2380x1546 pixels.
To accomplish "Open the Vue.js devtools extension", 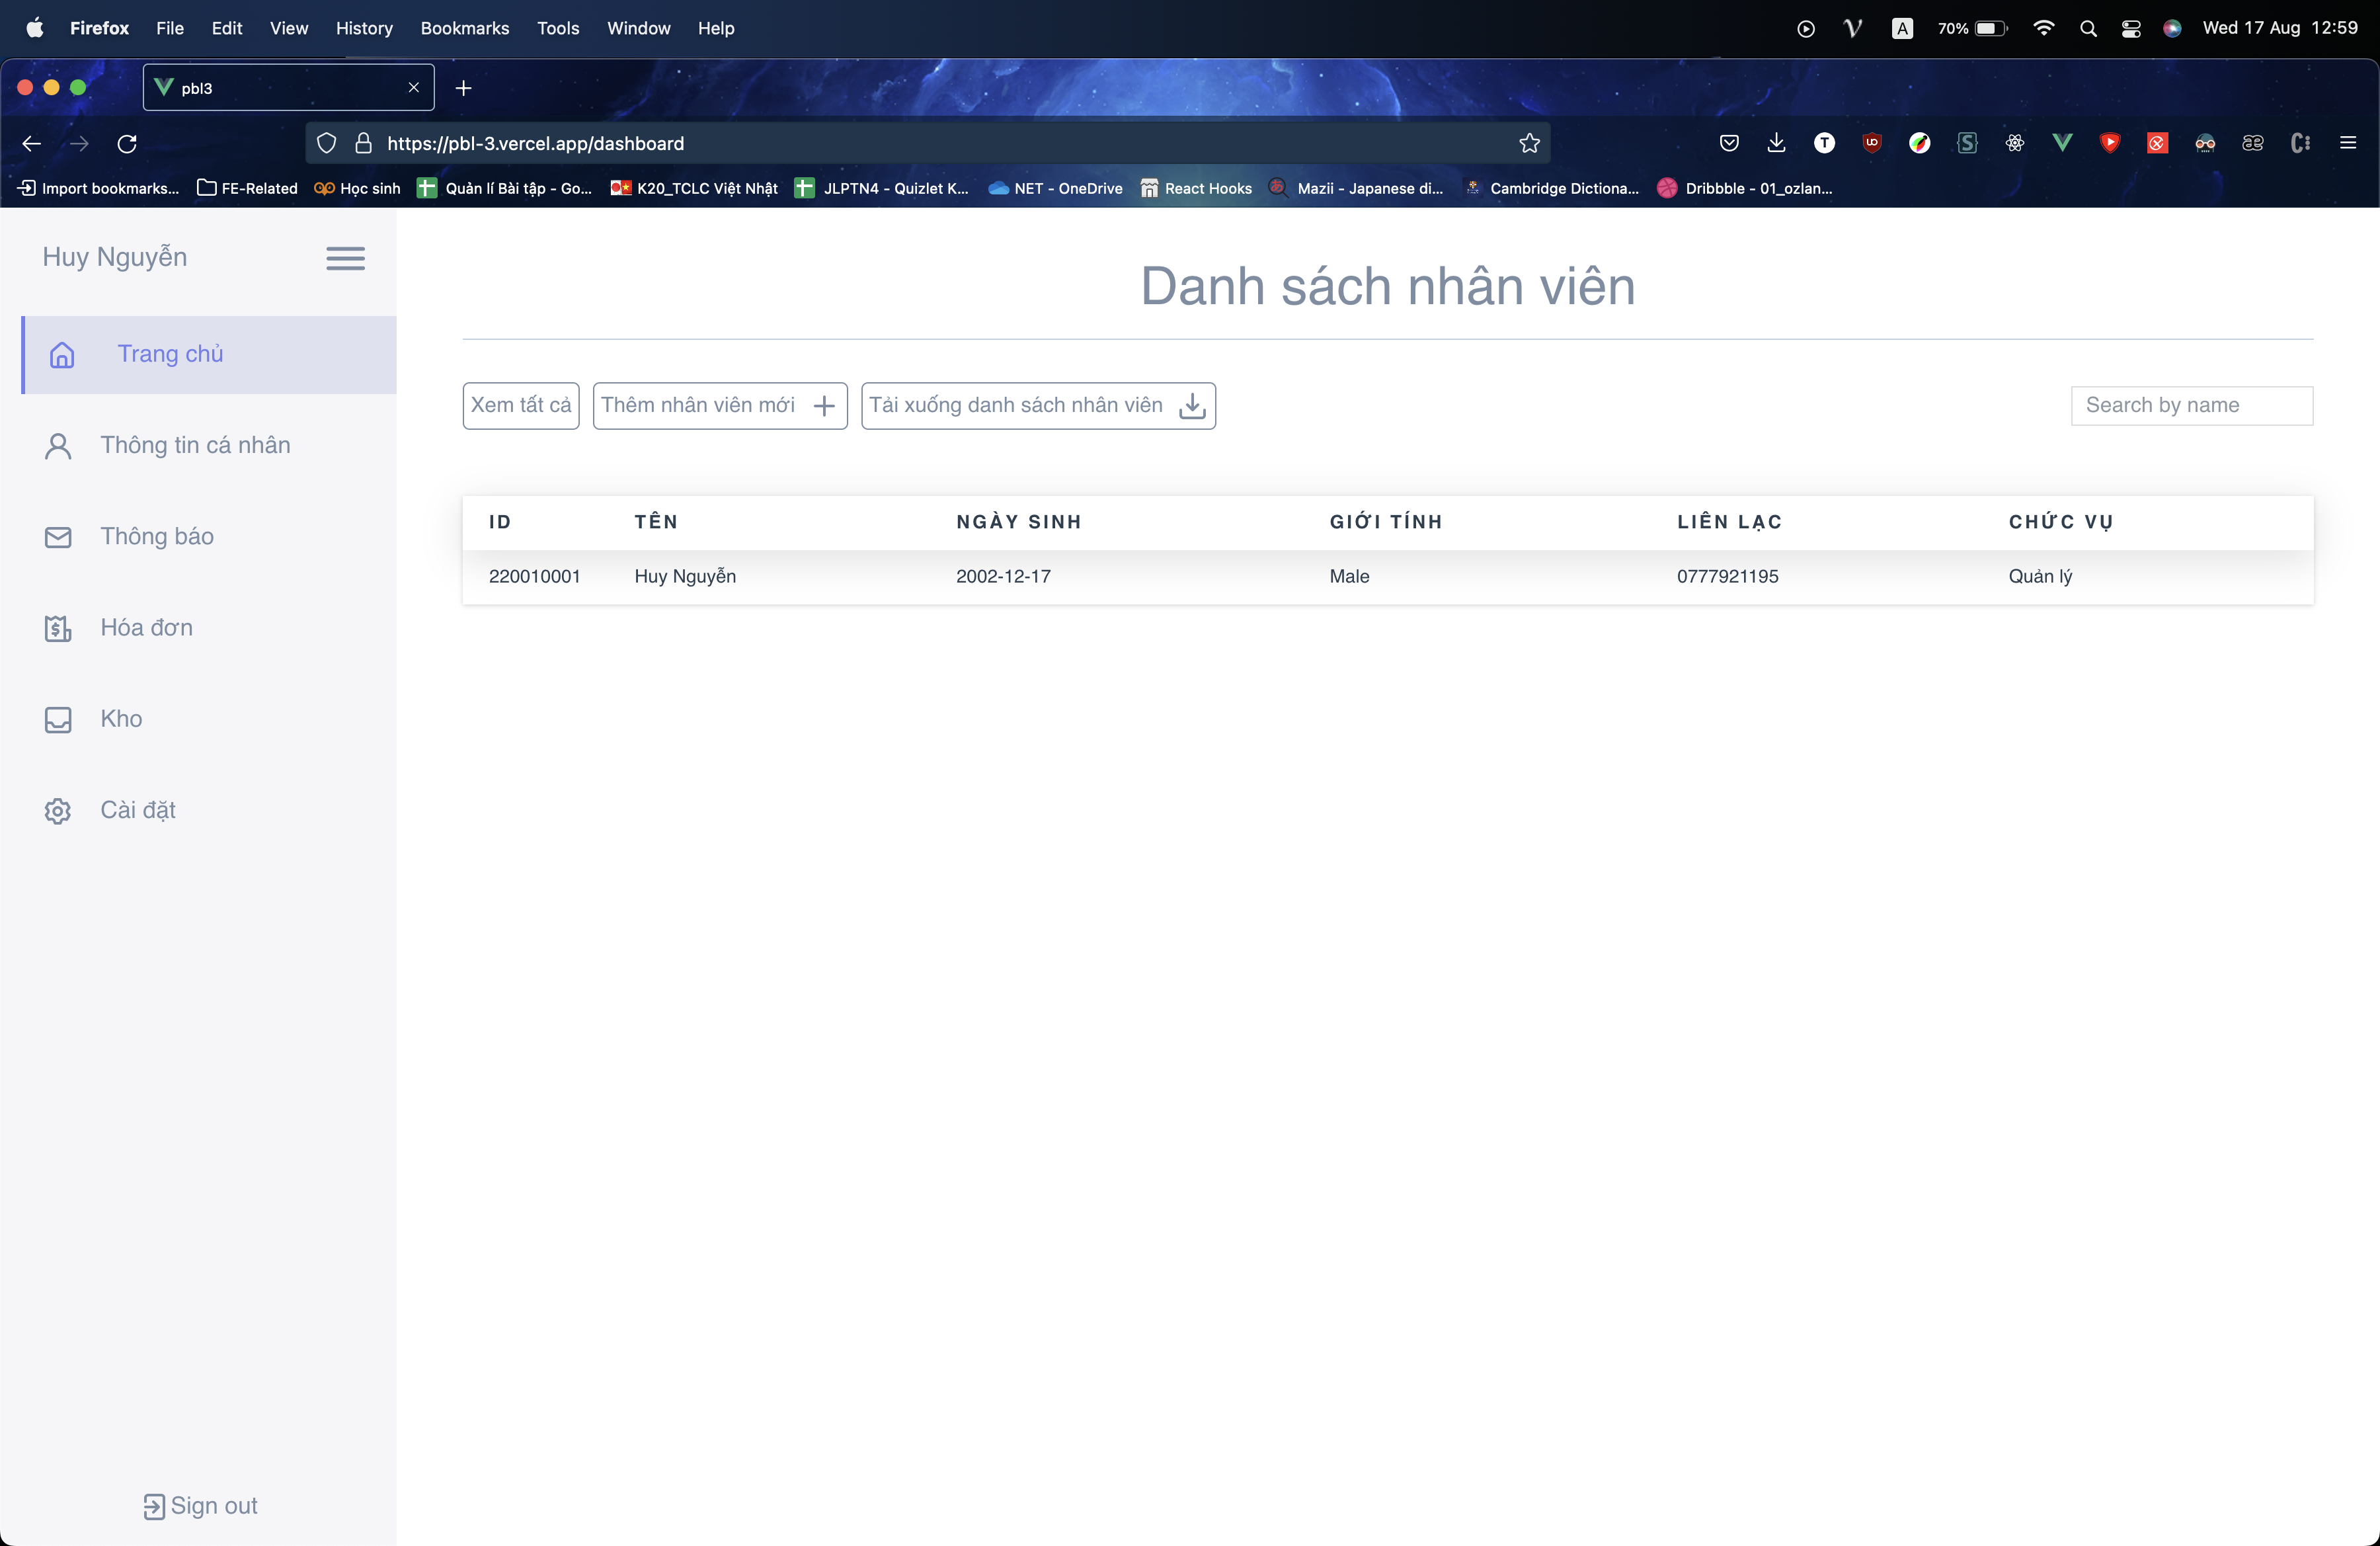I will point(2062,143).
